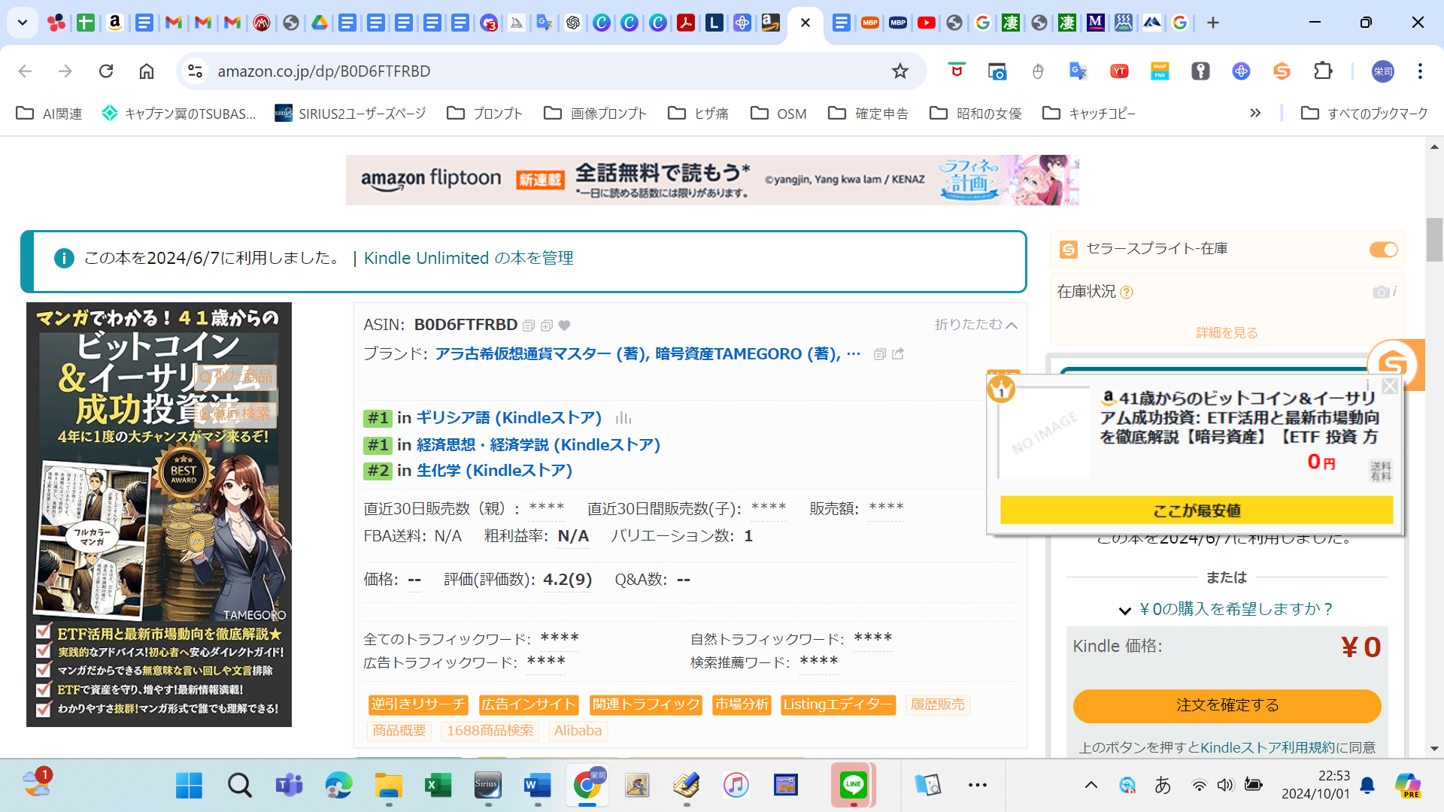Screen dimensions: 1444x812
Task: Switch to the Amazon 'a' tab
Action: click(115, 23)
